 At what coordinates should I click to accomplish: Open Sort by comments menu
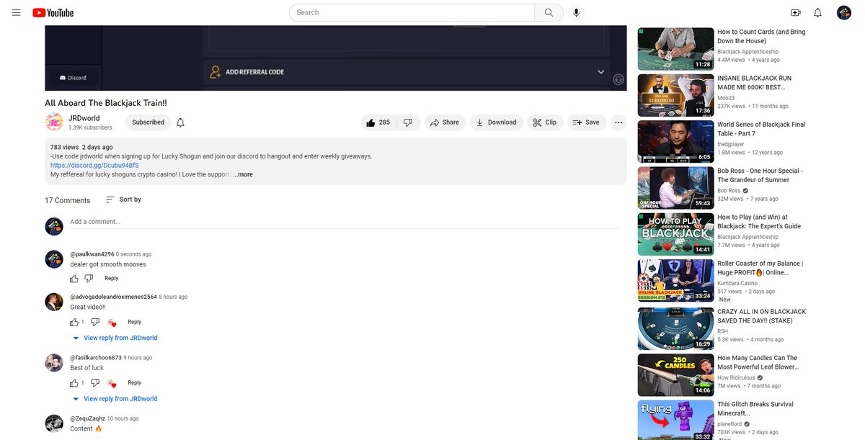point(123,199)
